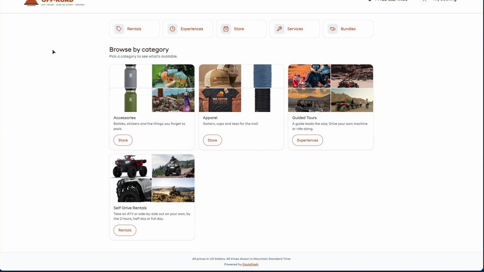This screenshot has width=484, height=272.
Task: Click the Self-Drive Rentals card title
Action: pyautogui.click(x=130, y=208)
